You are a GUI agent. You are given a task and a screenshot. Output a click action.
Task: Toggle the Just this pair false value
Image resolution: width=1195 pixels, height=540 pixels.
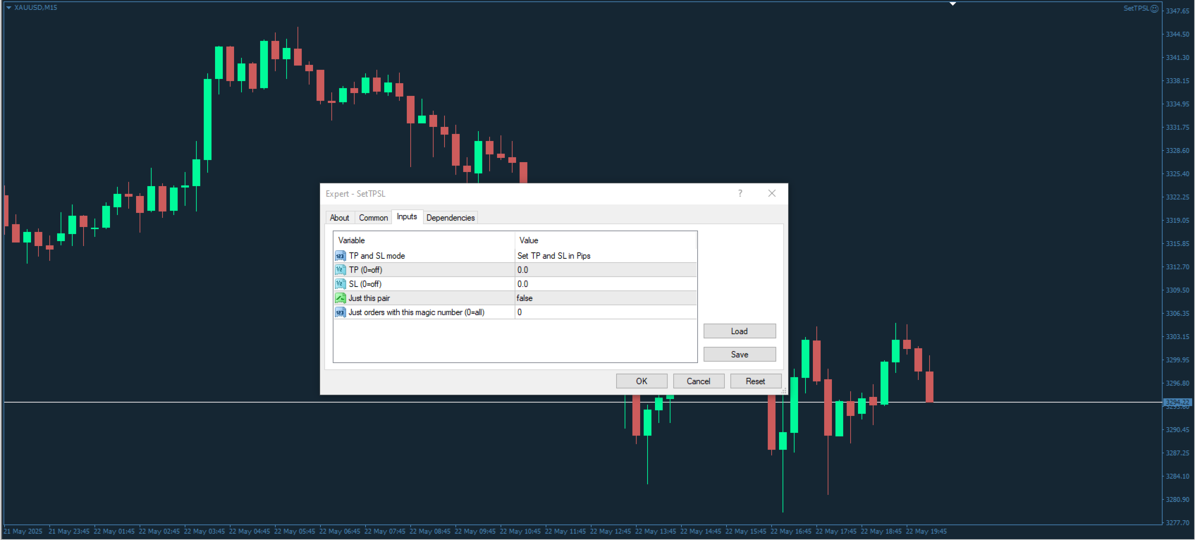tap(606, 298)
